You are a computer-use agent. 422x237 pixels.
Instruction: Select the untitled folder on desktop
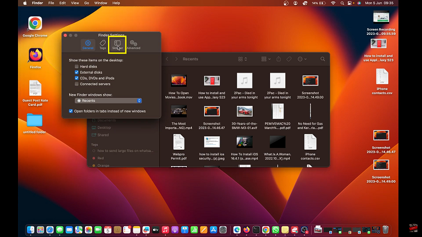coord(34,124)
